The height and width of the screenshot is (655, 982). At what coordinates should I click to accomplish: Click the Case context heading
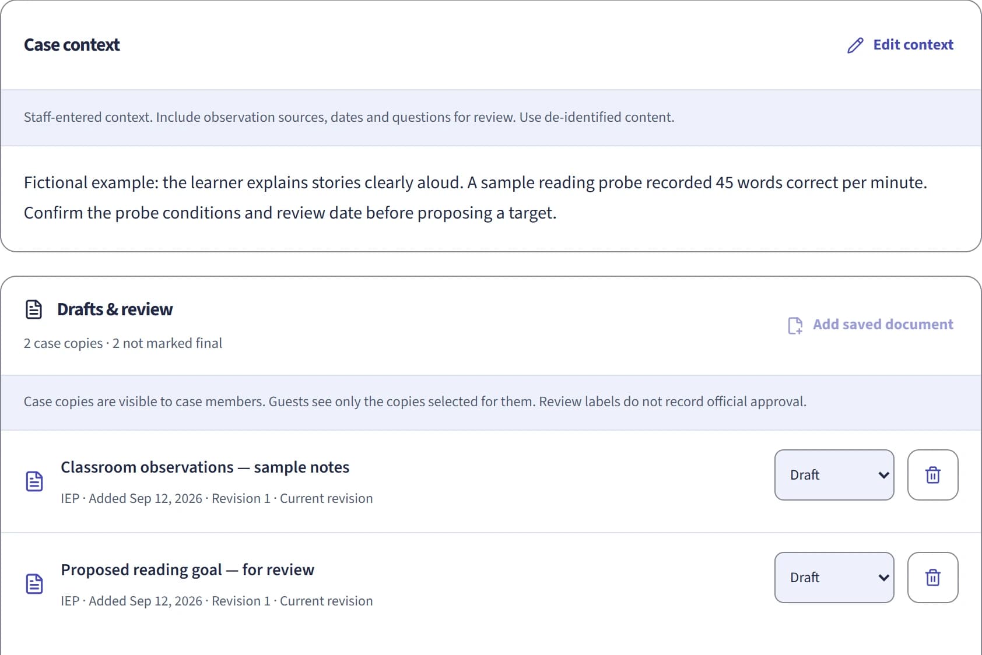click(72, 45)
